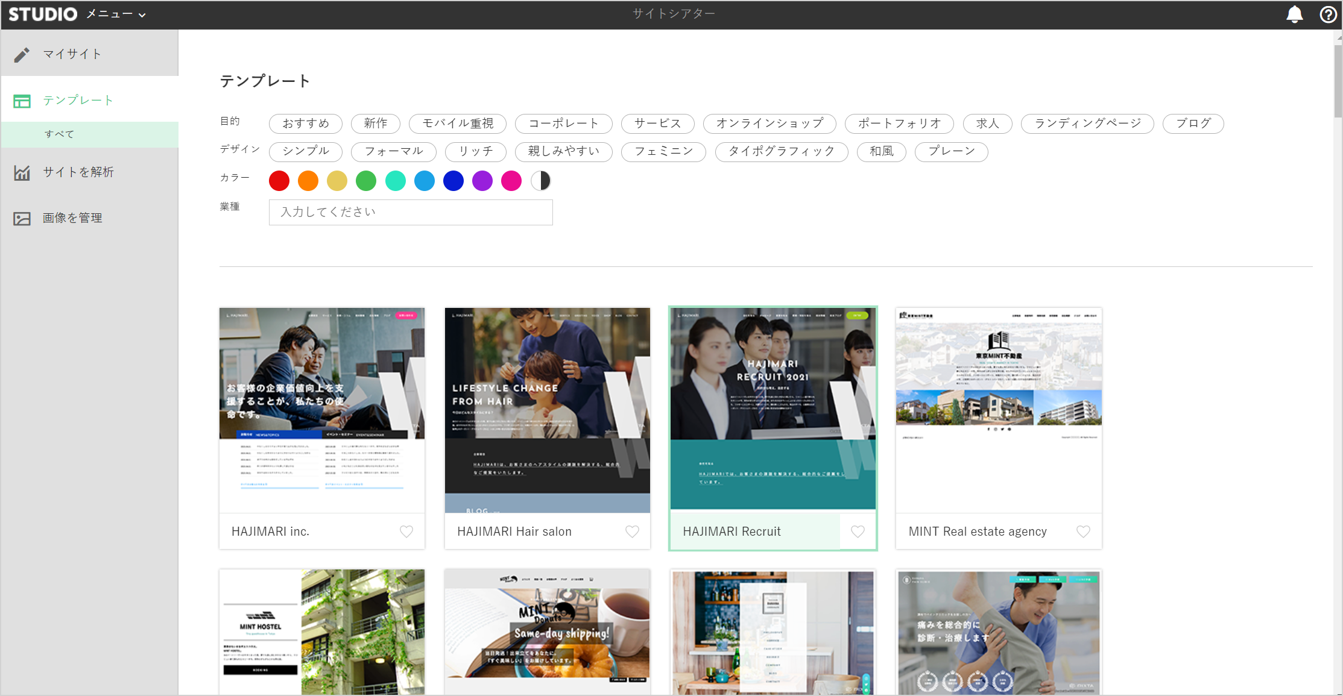Click the 業種 input field
Image resolution: width=1343 pixels, height=696 pixels.
(x=411, y=212)
